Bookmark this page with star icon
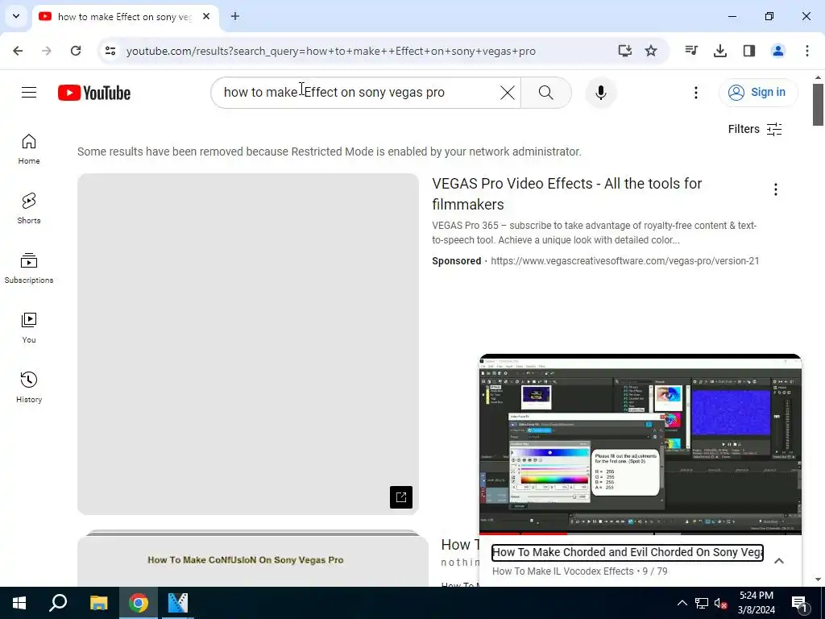Screen dimensions: 825x619 click(x=651, y=51)
